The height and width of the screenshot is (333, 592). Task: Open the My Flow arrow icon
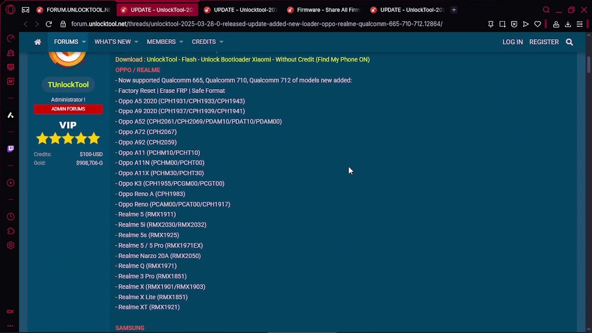(x=526, y=24)
